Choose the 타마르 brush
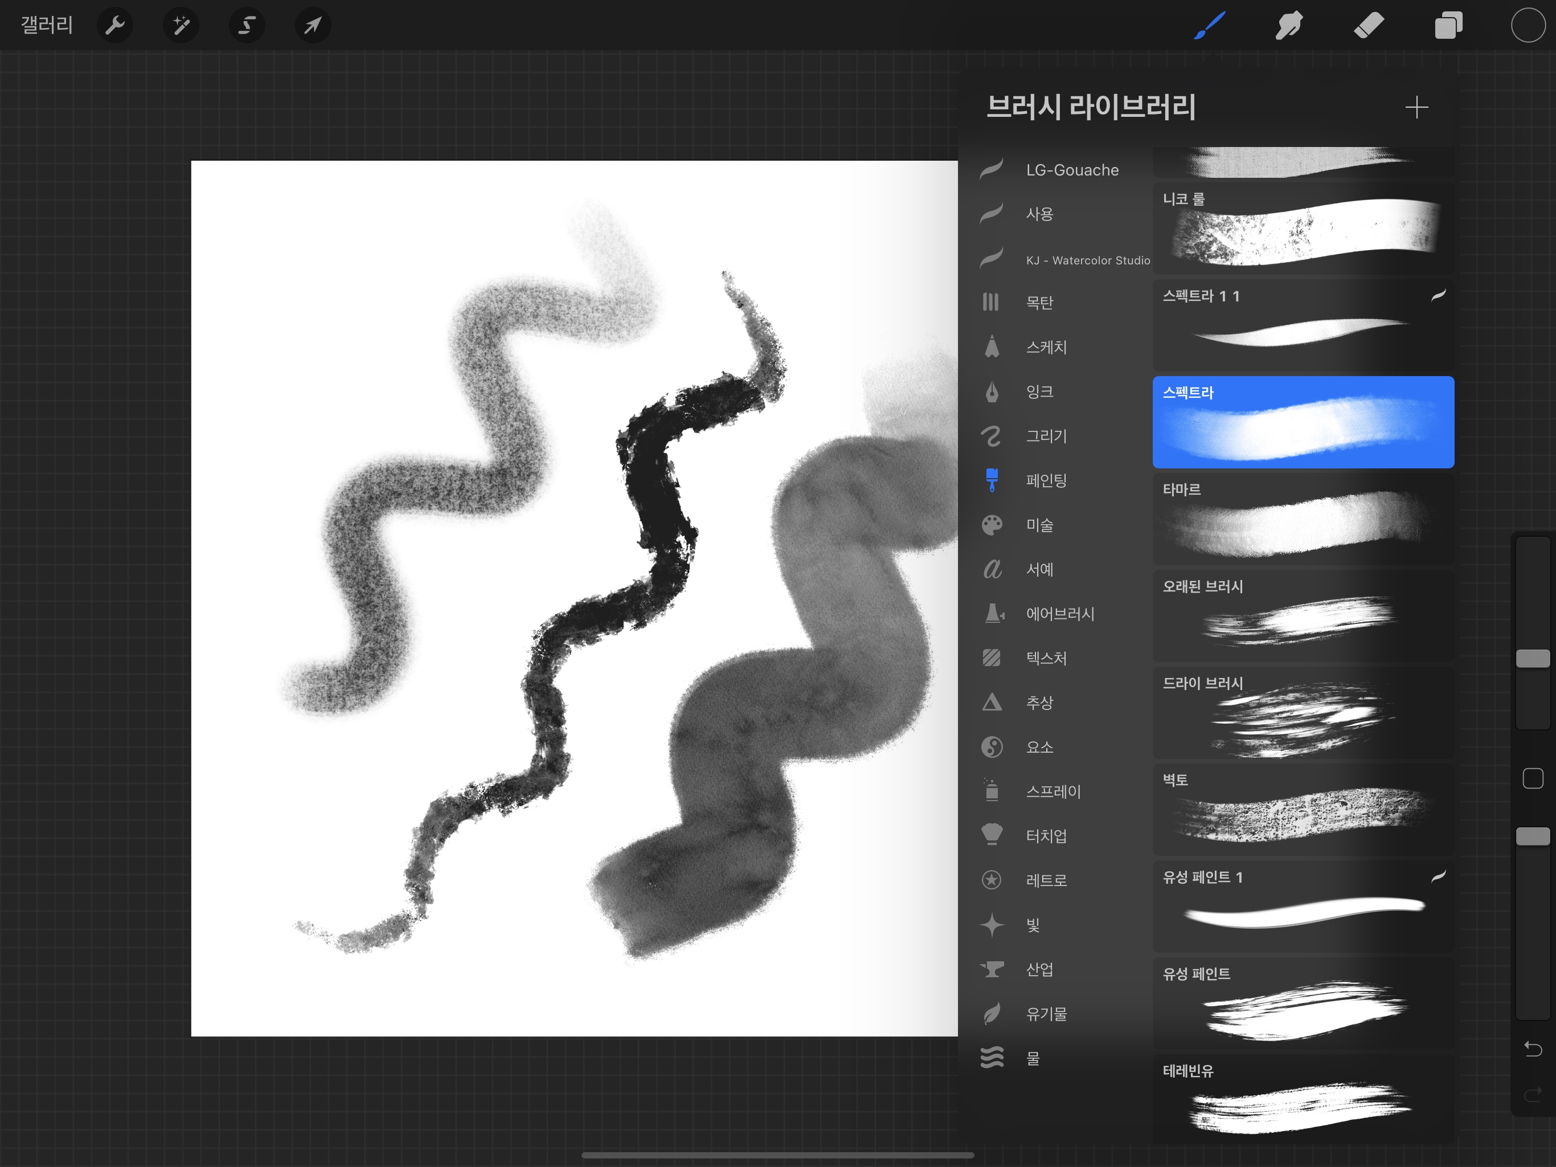 click(x=1303, y=520)
